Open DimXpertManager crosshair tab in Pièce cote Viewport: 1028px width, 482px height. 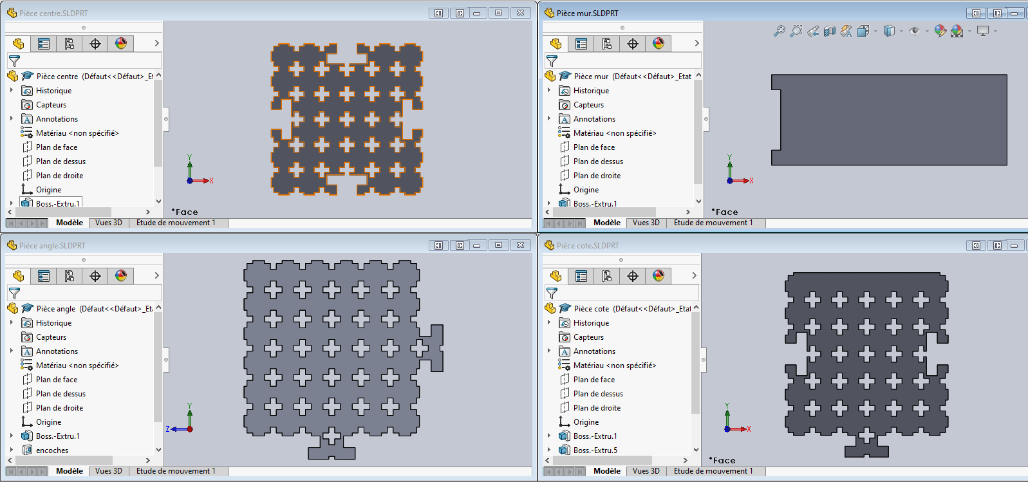pos(633,276)
